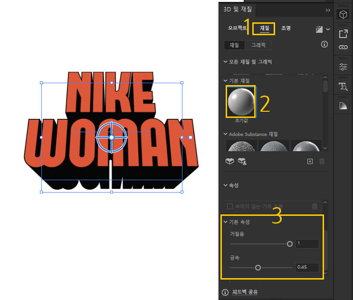The image size is (353, 300).
Task: Click the 거칠음 roughness slider handle
Action: pos(290,244)
